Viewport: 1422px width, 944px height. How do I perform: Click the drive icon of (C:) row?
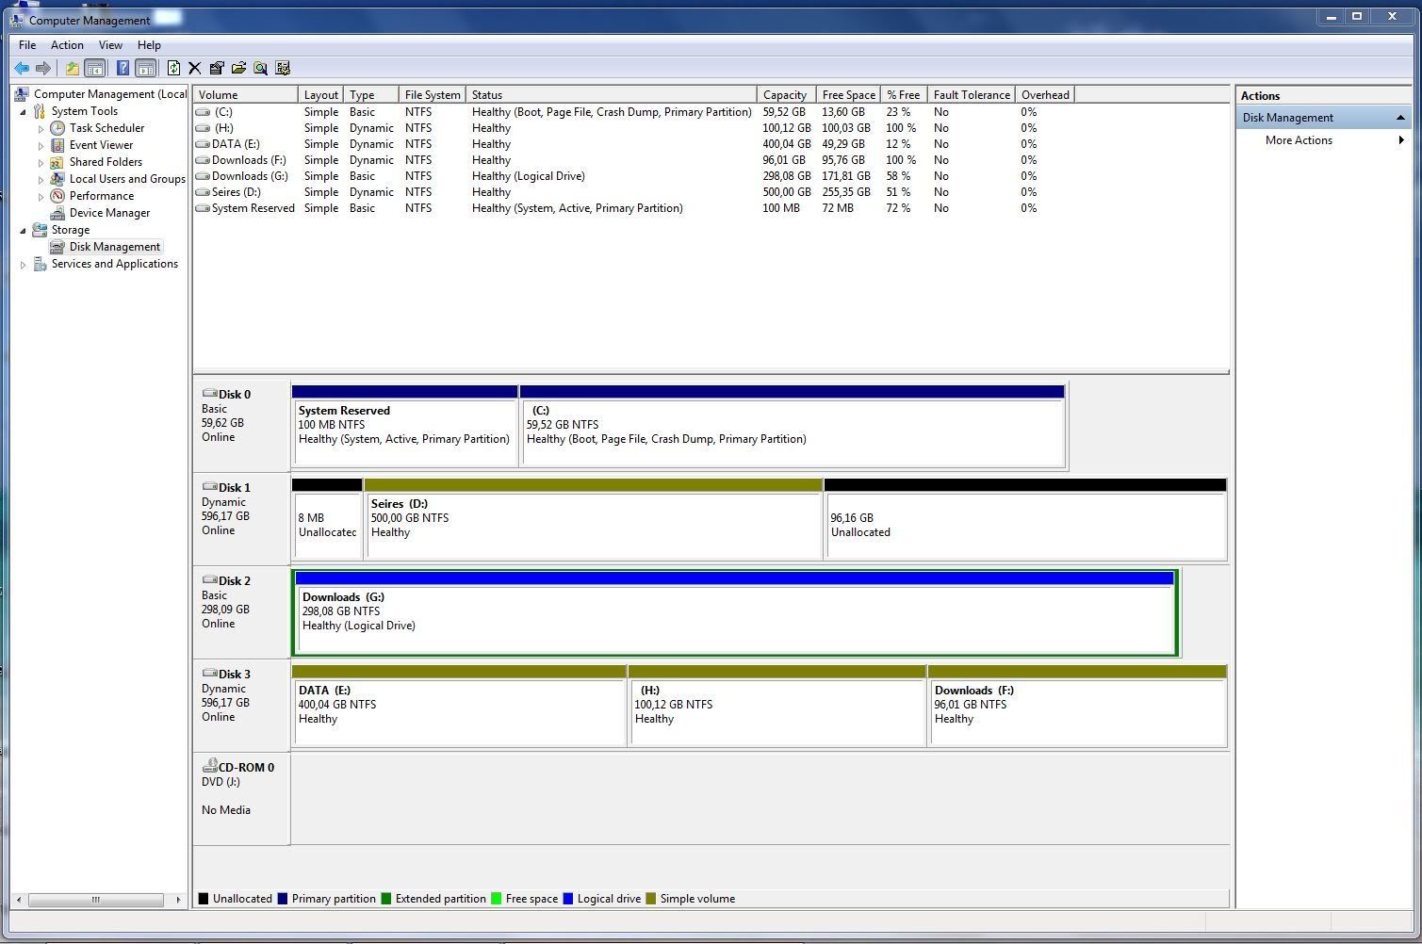203,112
